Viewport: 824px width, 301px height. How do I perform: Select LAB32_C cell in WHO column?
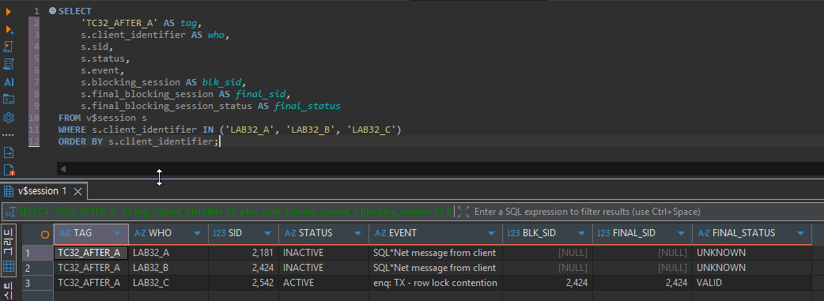click(x=168, y=283)
